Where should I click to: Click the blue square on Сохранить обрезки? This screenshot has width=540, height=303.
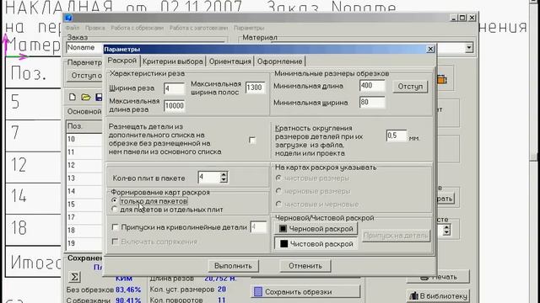pos(258,292)
